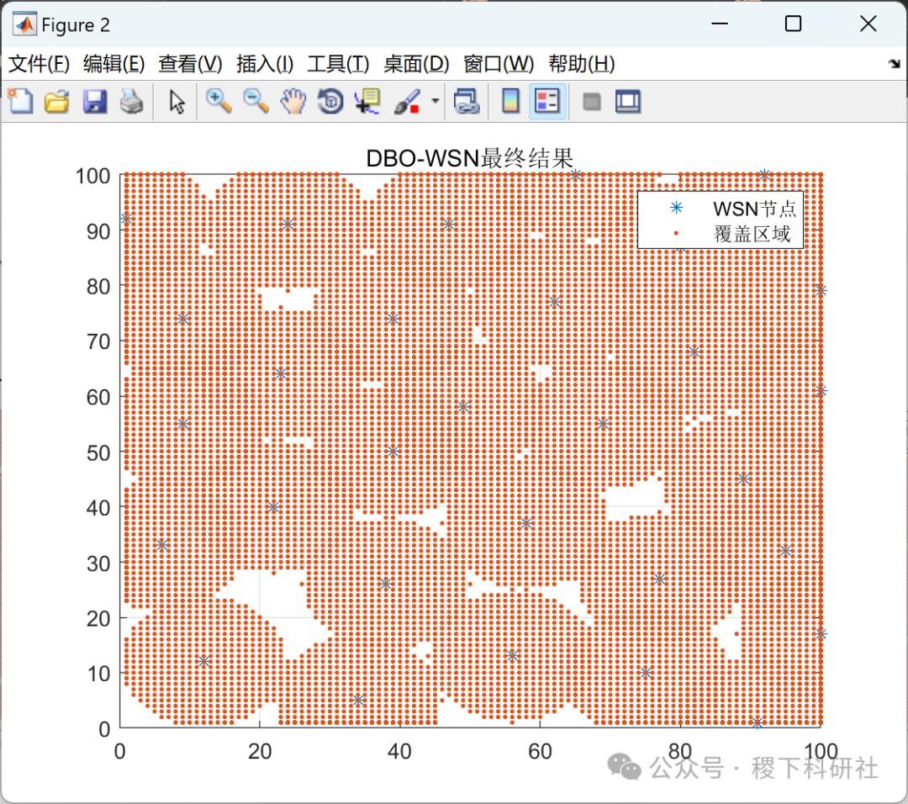This screenshot has height=804, width=908.
Task: Activate the Data Cursor tool
Action: pyautogui.click(x=368, y=102)
